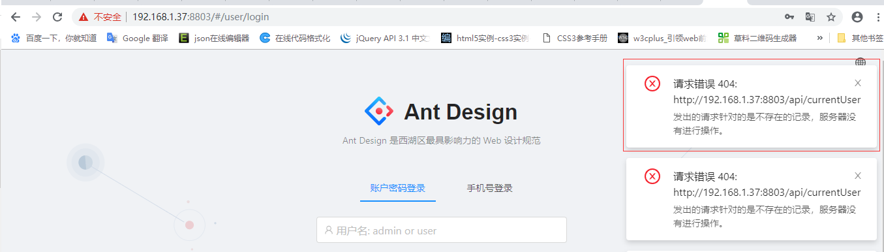This screenshot has height=252, width=884.
Task: Open the jQuery API 3.1 bookmark
Action: click(x=385, y=38)
